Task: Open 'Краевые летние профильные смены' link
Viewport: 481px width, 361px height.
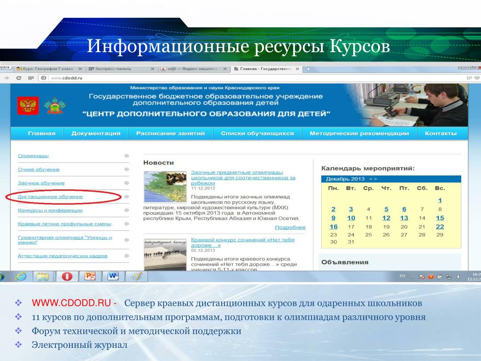Action: pos(64,224)
